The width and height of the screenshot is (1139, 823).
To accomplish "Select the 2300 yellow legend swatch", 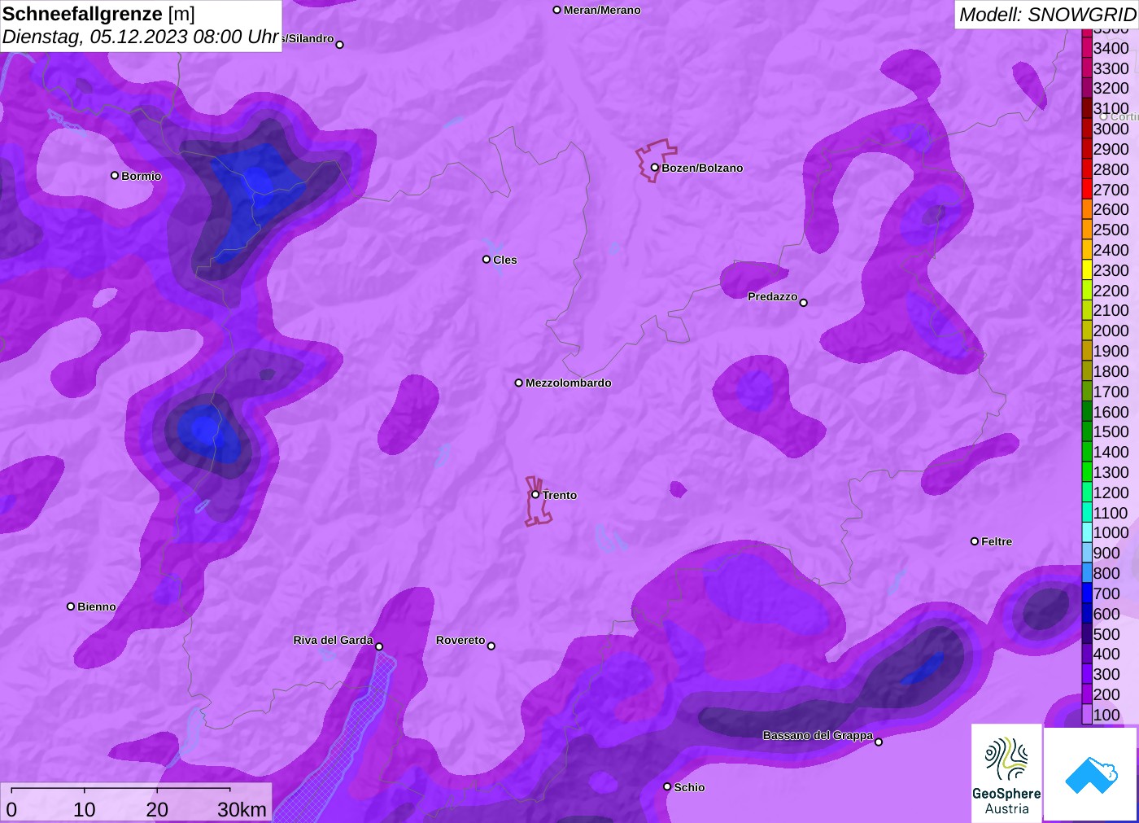I will click(x=1087, y=270).
